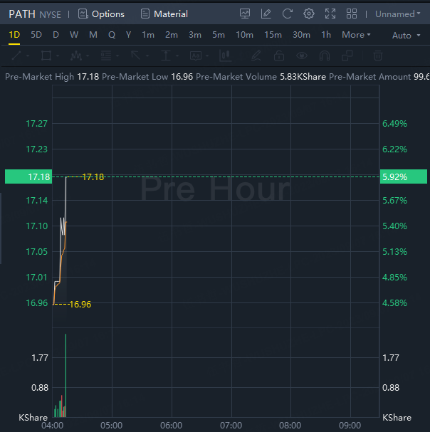Open the Unnamed layout dropdown
This screenshot has height=432, width=430.
tap(397, 14)
